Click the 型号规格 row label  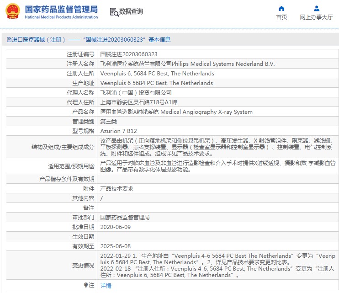point(83,131)
